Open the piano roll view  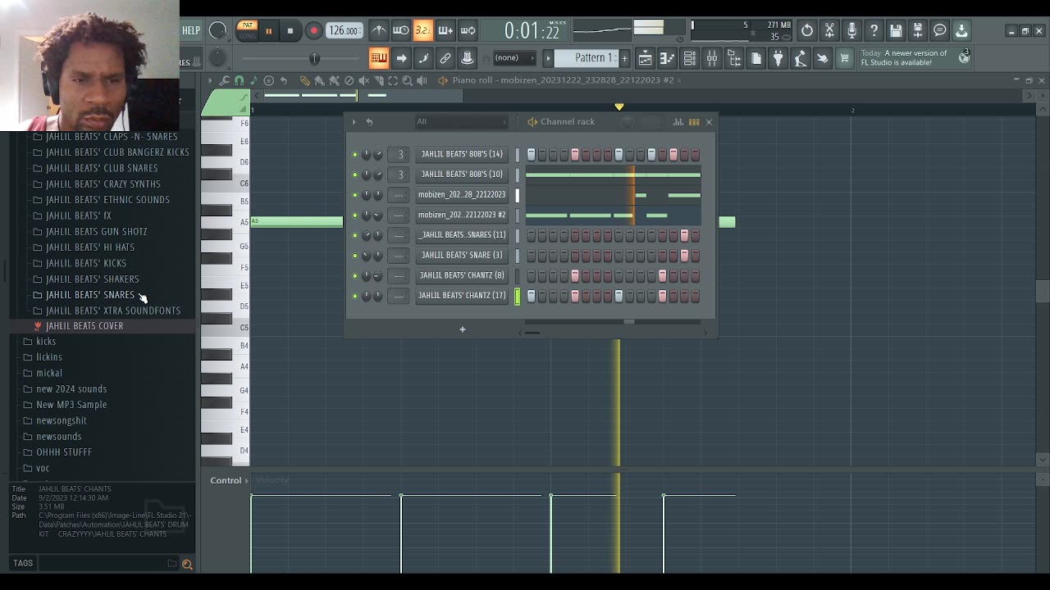668,58
